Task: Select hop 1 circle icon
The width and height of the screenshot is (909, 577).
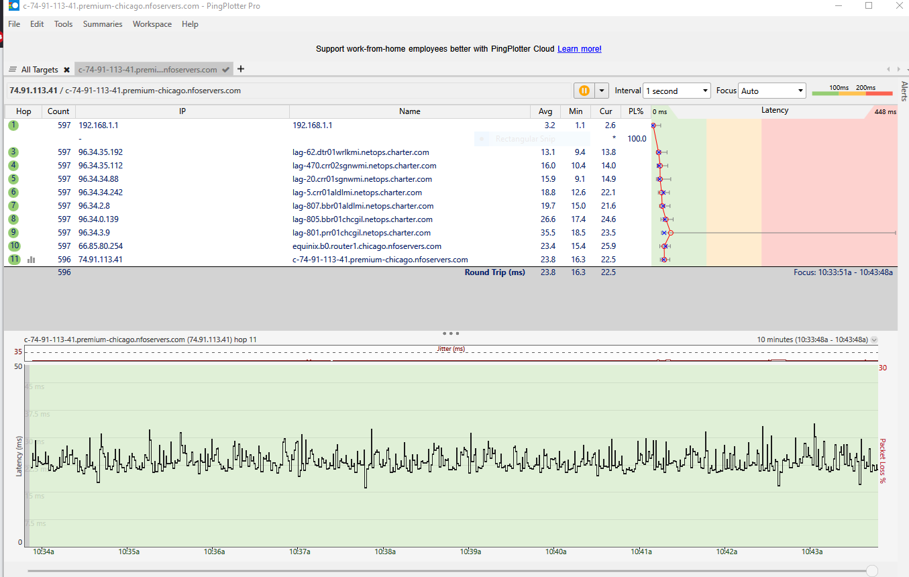Action: point(13,125)
